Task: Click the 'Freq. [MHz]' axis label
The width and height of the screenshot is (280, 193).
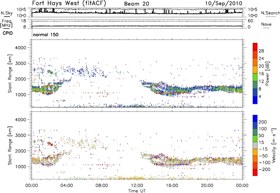Action: [x=7, y=24]
